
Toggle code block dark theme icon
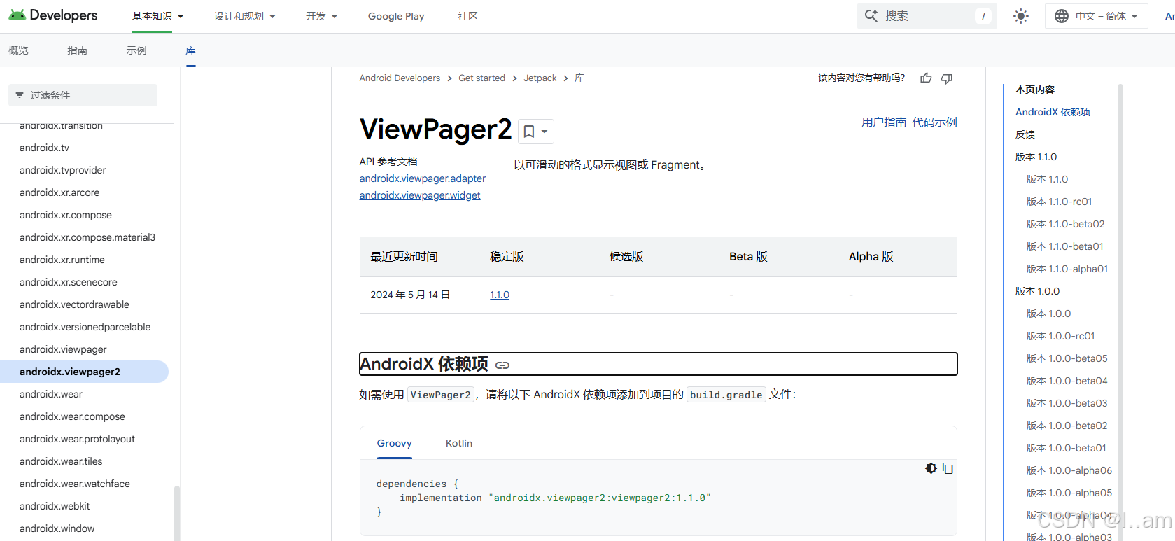[x=931, y=468]
